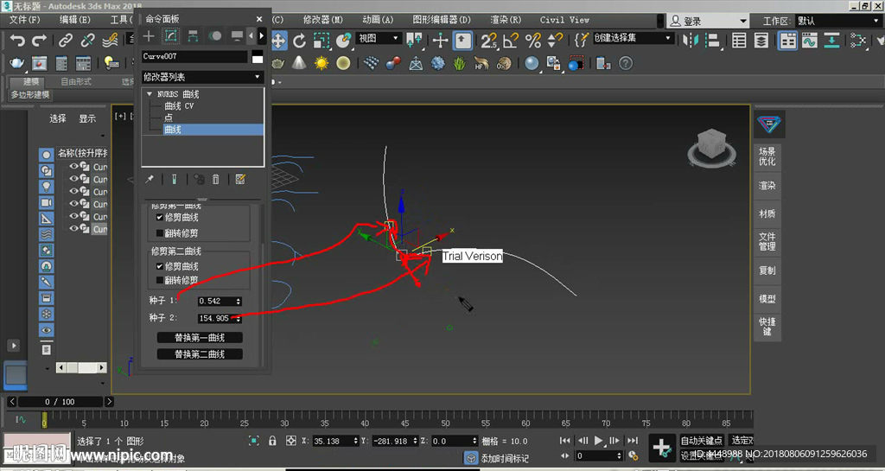Open the 文件(F) menu
Image resolution: width=885 pixels, height=471 pixels.
pos(25,20)
